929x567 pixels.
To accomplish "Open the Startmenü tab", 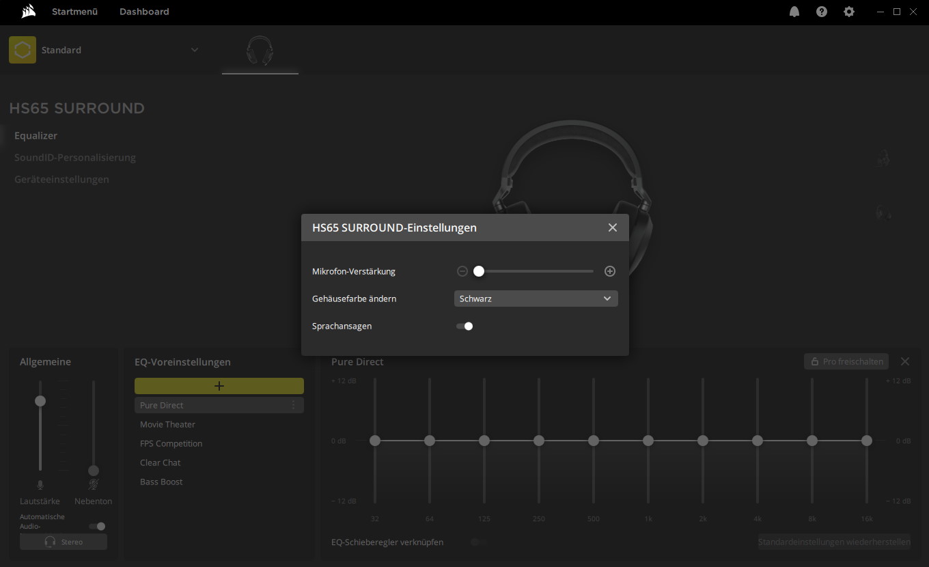I will click(74, 12).
